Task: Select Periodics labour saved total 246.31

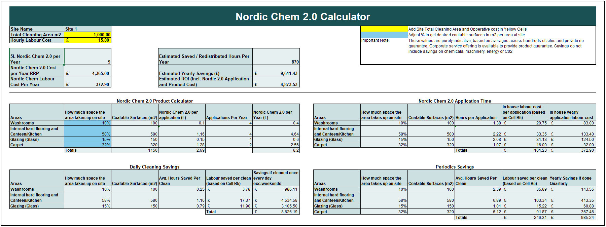Action: [x=525, y=217]
